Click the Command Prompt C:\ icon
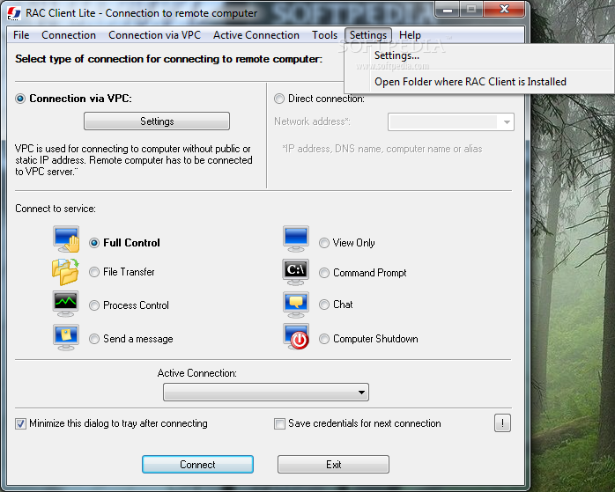Viewport: 615px width, 492px height. pos(296,272)
